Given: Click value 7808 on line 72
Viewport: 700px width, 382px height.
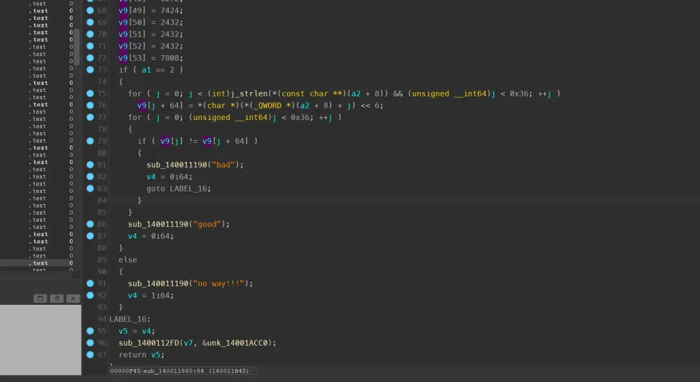Looking at the screenshot, I should click(170, 58).
